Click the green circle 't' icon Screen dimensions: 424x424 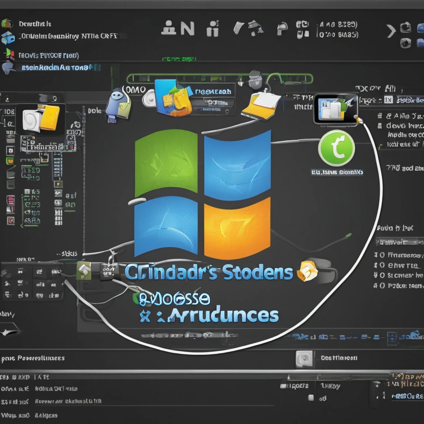pyautogui.click(x=336, y=148)
